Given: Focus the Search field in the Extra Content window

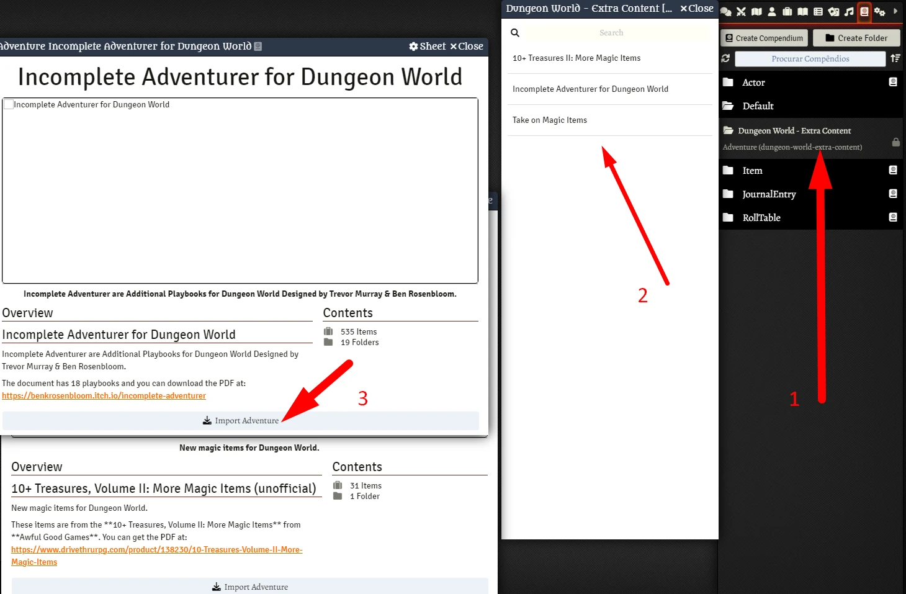Looking at the screenshot, I should click(611, 33).
